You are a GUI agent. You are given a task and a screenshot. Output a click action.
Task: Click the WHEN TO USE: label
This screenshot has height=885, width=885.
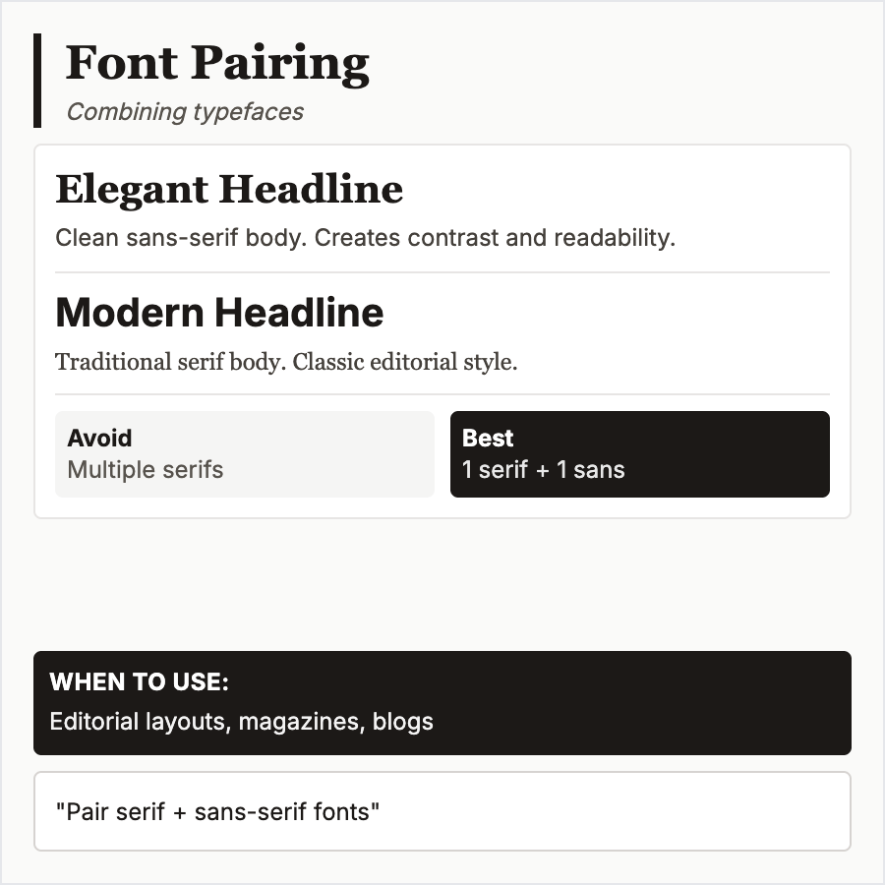tap(139, 683)
